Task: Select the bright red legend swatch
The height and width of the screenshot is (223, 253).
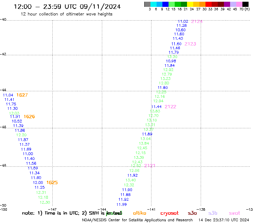Action: pyautogui.click(x=209, y=4)
